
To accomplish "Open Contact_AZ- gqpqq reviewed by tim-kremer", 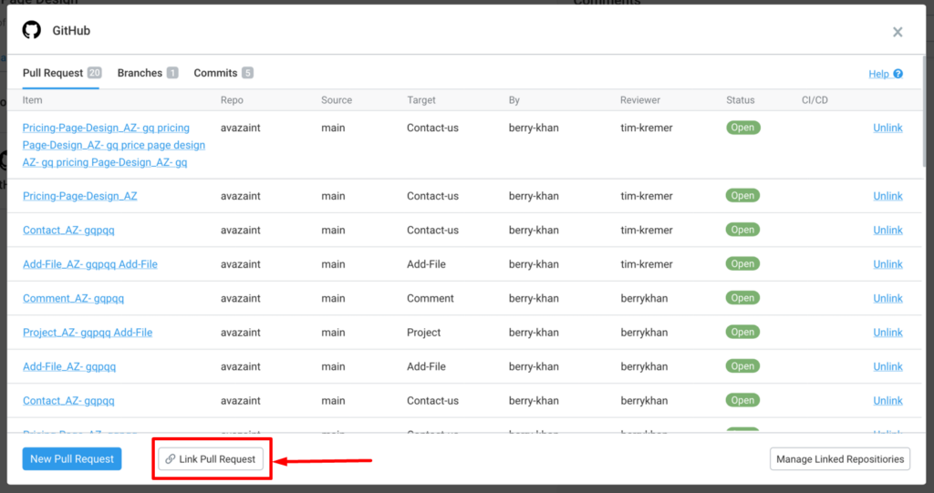I will tap(68, 230).
